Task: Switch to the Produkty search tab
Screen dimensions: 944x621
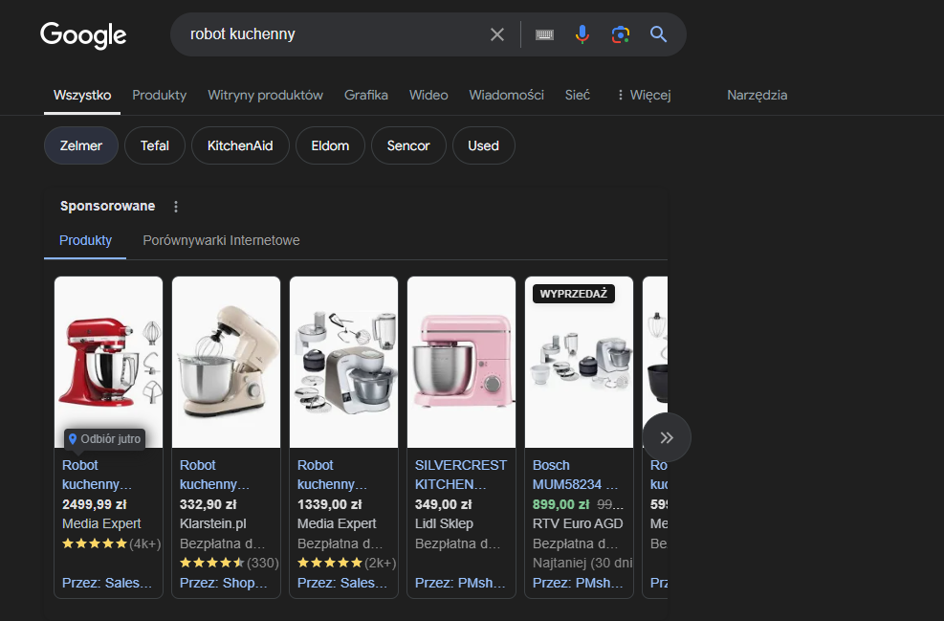Action: [160, 95]
